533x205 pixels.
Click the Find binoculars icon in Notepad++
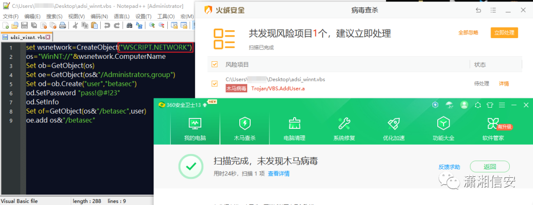point(129,25)
